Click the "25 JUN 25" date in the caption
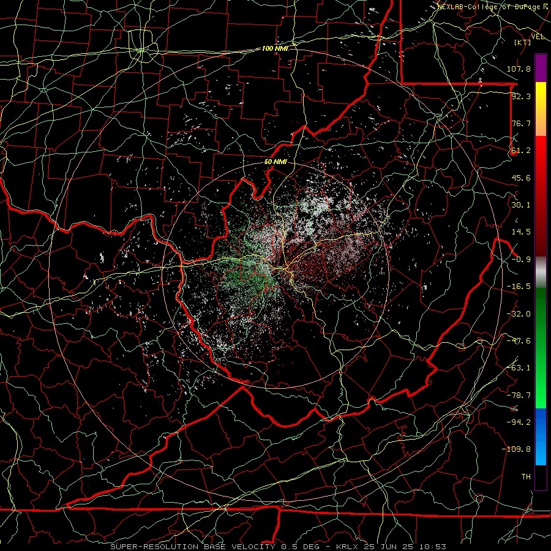Screen dimensions: 551x551 (388, 547)
